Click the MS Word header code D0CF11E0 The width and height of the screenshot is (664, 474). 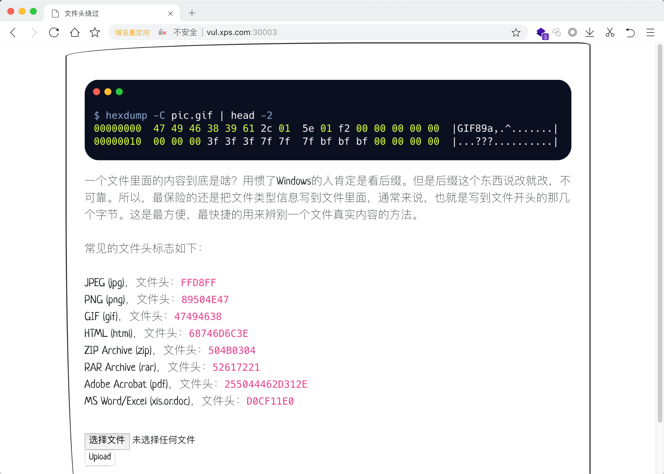tap(270, 401)
